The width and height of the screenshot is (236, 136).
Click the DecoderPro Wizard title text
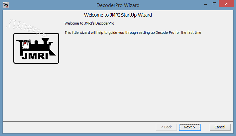pos(118,5)
